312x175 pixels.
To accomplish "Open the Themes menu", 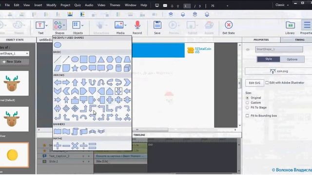I will click(x=115, y=5).
